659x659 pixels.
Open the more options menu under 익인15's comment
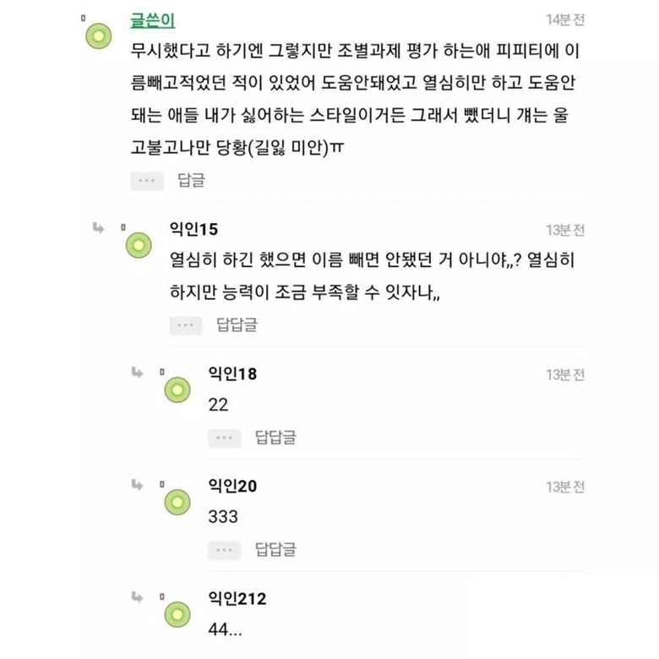[x=186, y=326]
